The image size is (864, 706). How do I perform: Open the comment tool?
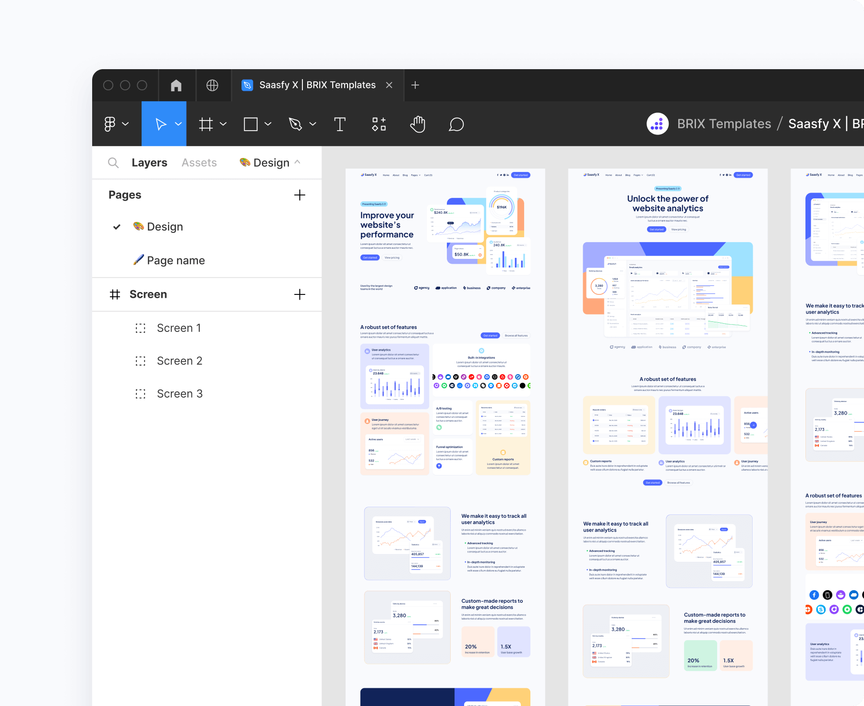pyautogui.click(x=456, y=124)
